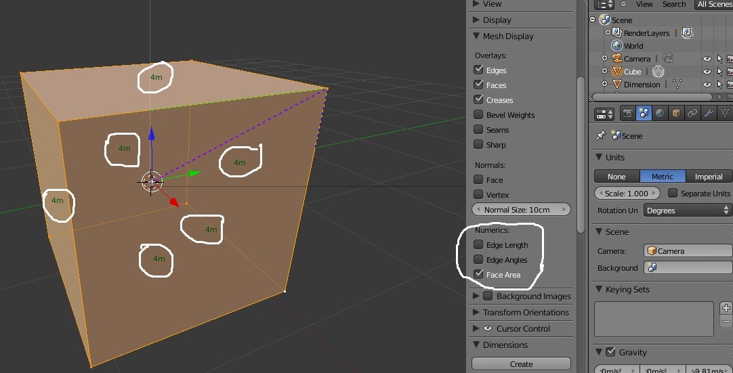Disable the Gravity checkbox
Viewport: 733px width, 373px height.
pos(610,352)
